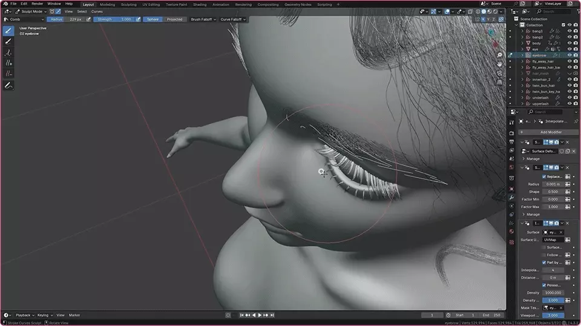The width and height of the screenshot is (581, 326).
Task: Open the Modifiers wrench tab in properties
Action: point(512,197)
